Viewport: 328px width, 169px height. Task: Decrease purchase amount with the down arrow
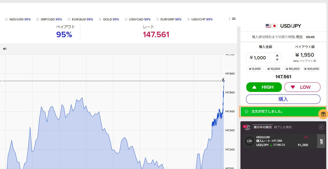pyautogui.click(x=277, y=60)
